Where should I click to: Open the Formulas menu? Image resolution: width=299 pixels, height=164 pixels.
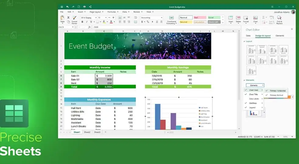113,12
